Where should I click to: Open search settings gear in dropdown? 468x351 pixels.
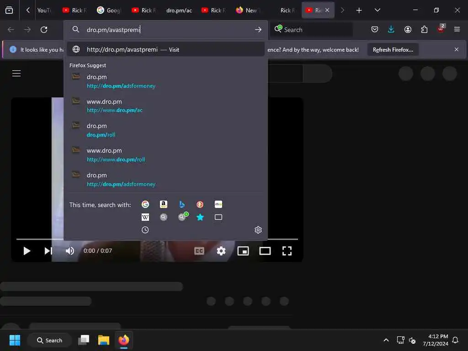258,230
